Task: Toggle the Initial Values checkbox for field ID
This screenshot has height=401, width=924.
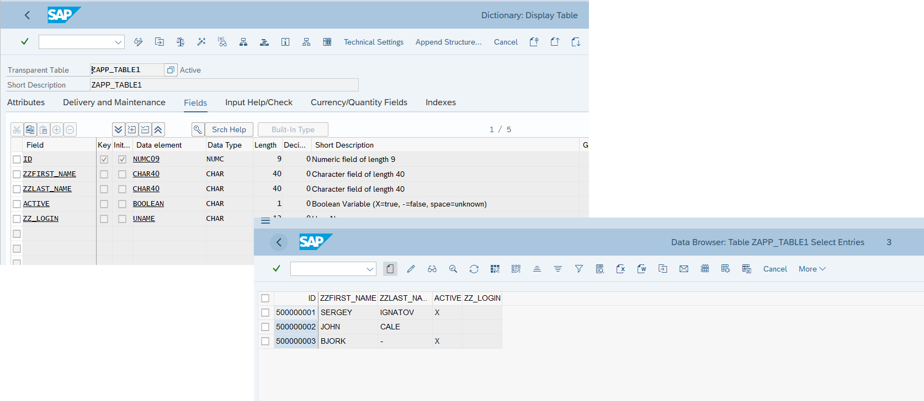Action: 122,159
